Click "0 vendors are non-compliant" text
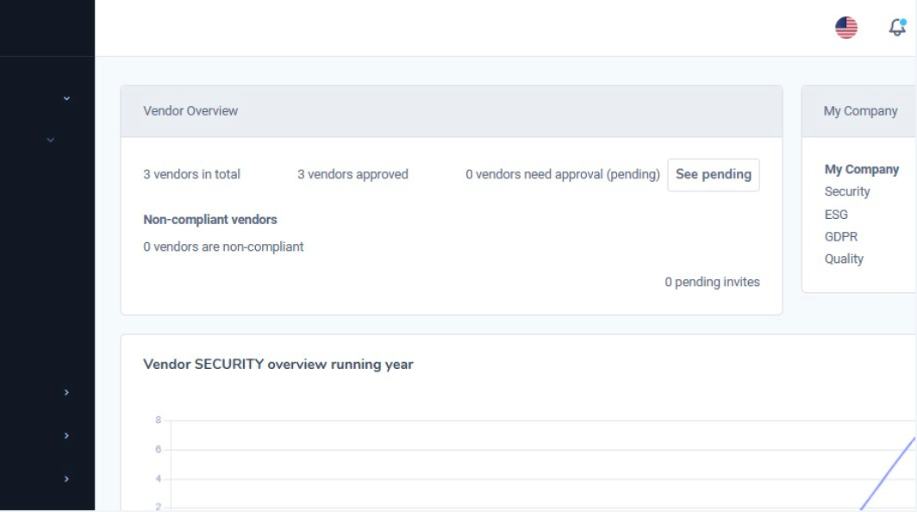The height and width of the screenshot is (512, 917). tap(223, 247)
